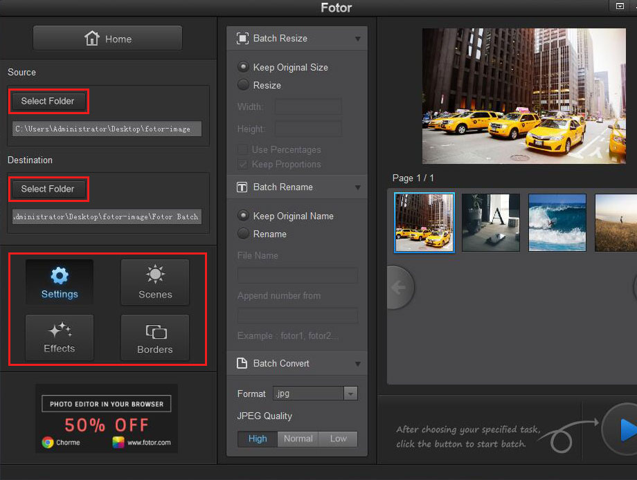
Task: Set JPEG Quality to Normal
Action: click(298, 439)
